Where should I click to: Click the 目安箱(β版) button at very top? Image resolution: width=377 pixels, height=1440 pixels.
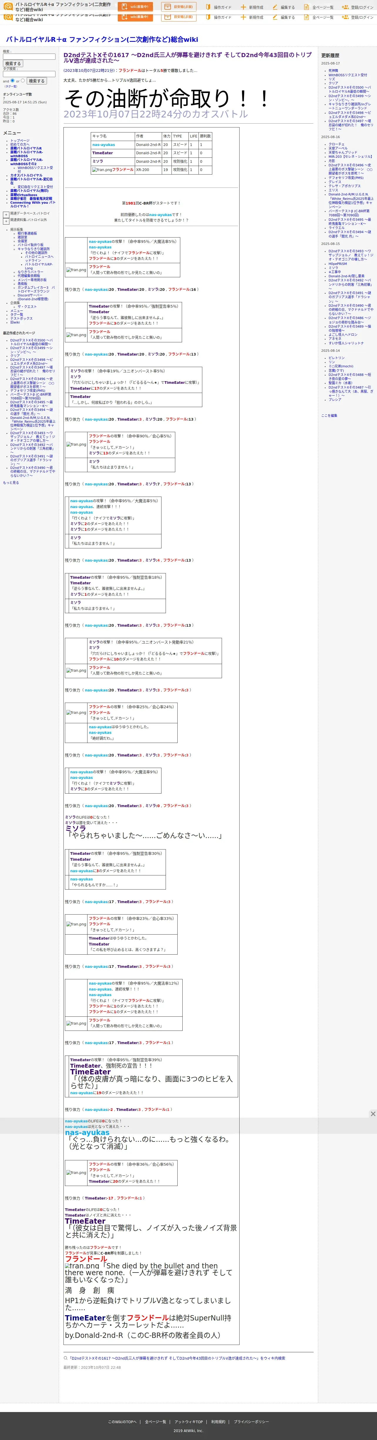coord(179,7)
